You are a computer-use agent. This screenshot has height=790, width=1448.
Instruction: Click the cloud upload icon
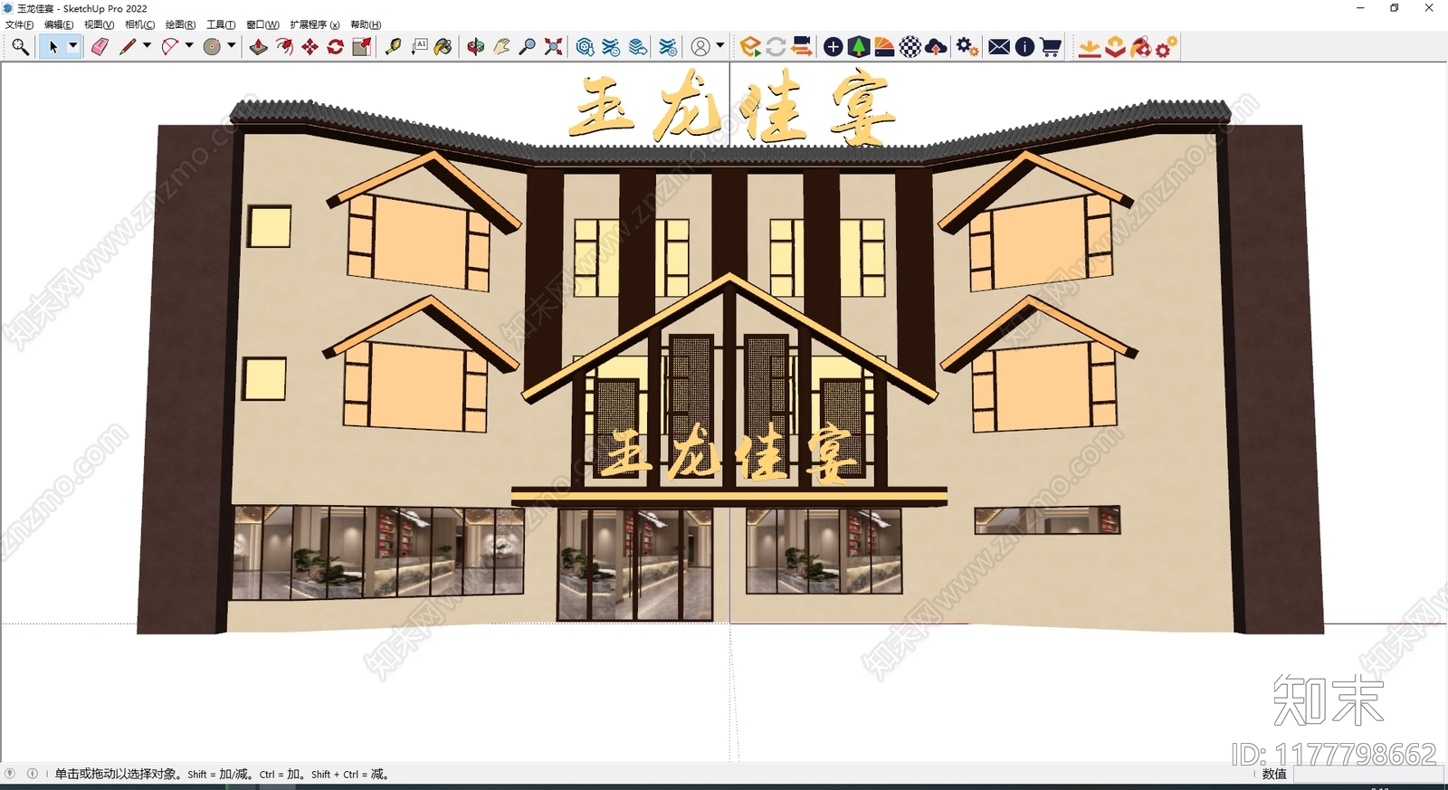937,47
